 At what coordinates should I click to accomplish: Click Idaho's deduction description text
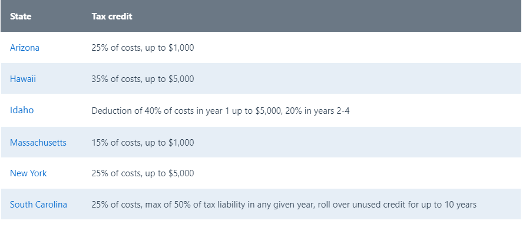(x=220, y=111)
